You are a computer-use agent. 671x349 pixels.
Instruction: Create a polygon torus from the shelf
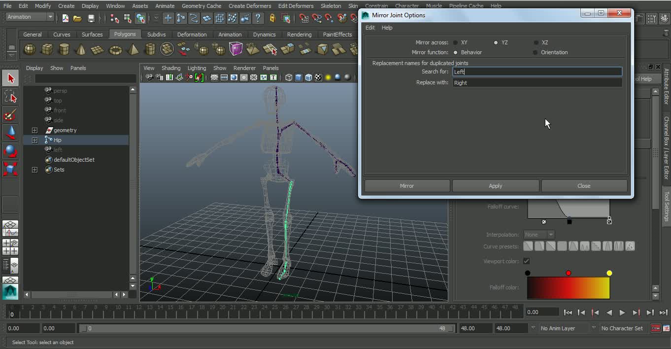(116, 49)
